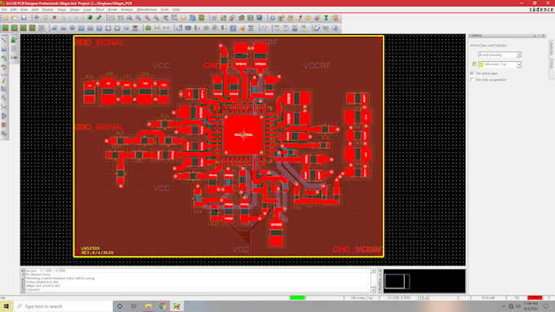
Task: Open the Display menu
Action: [x=47, y=10]
